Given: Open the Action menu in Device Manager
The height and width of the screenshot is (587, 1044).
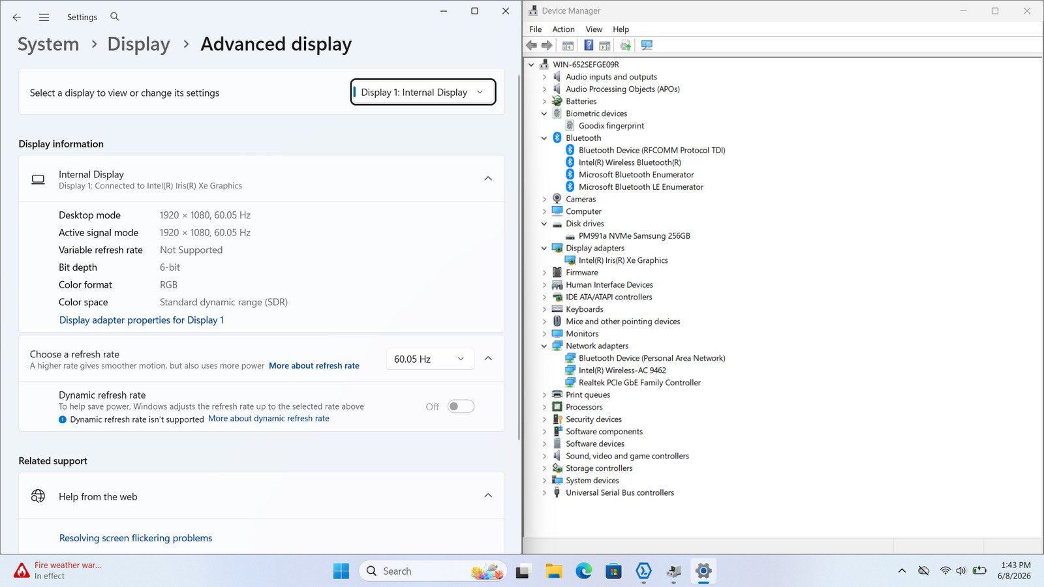Looking at the screenshot, I should click(x=563, y=29).
